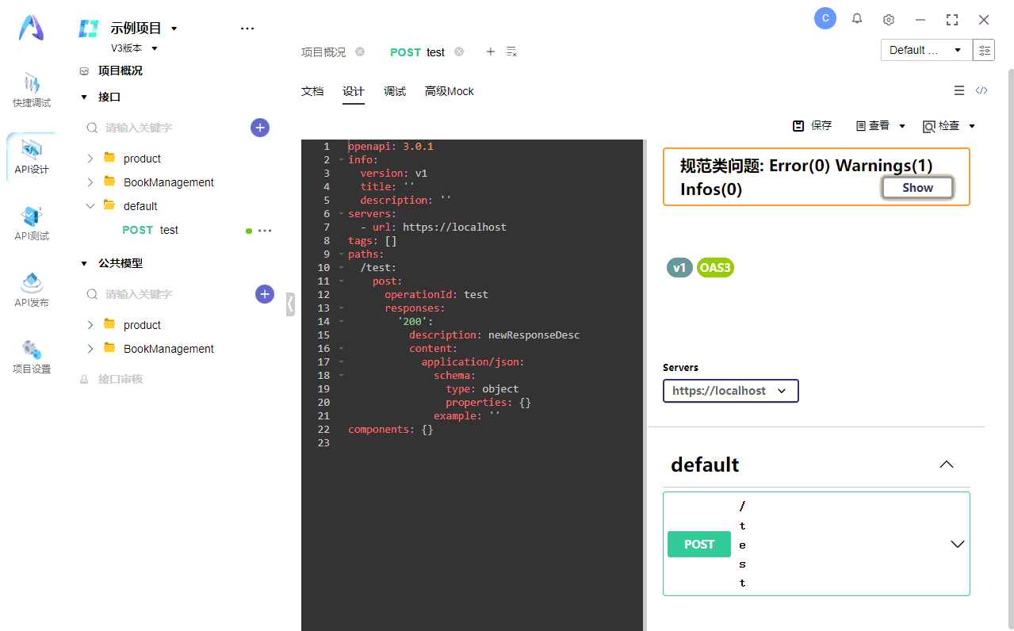Add a new public model with plus button
Image resolution: width=1014 pixels, height=631 pixels.
(x=265, y=294)
